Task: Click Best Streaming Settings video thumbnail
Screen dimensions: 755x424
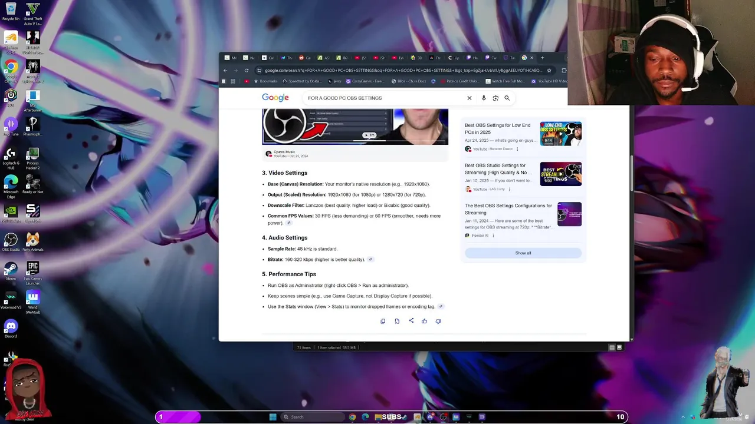Action: 561,174
